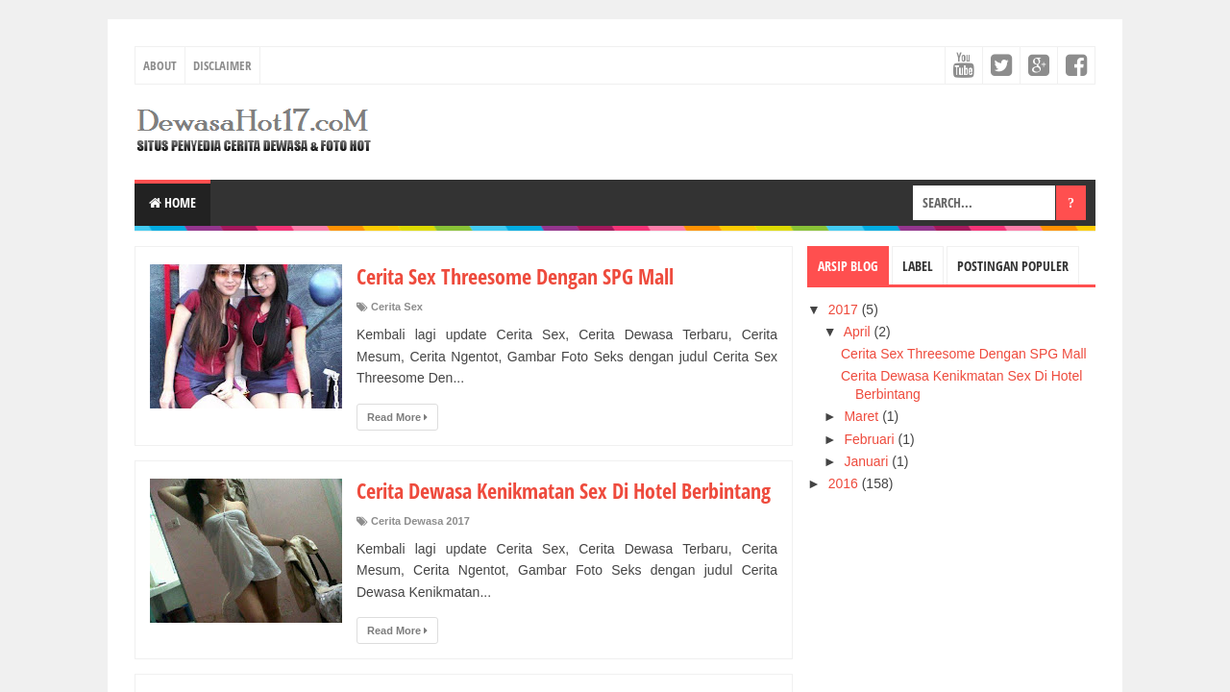
Task: Open the YouTube social icon
Action: coord(963,65)
